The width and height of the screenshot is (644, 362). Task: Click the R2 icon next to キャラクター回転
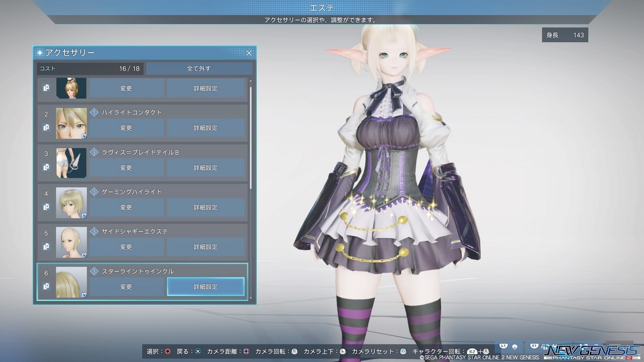pyautogui.click(x=472, y=352)
